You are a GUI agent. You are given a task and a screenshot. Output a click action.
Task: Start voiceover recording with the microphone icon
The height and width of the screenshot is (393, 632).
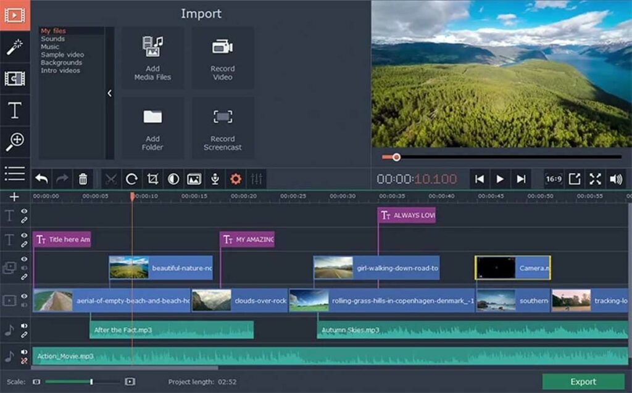[216, 180]
